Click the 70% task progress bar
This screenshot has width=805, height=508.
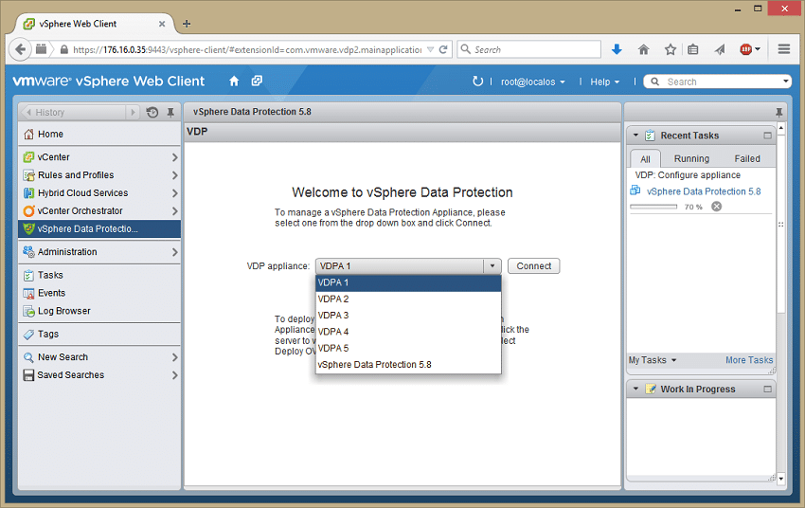point(653,207)
